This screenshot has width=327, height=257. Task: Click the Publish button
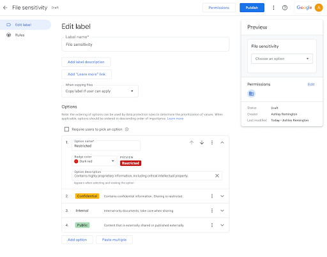point(252,8)
